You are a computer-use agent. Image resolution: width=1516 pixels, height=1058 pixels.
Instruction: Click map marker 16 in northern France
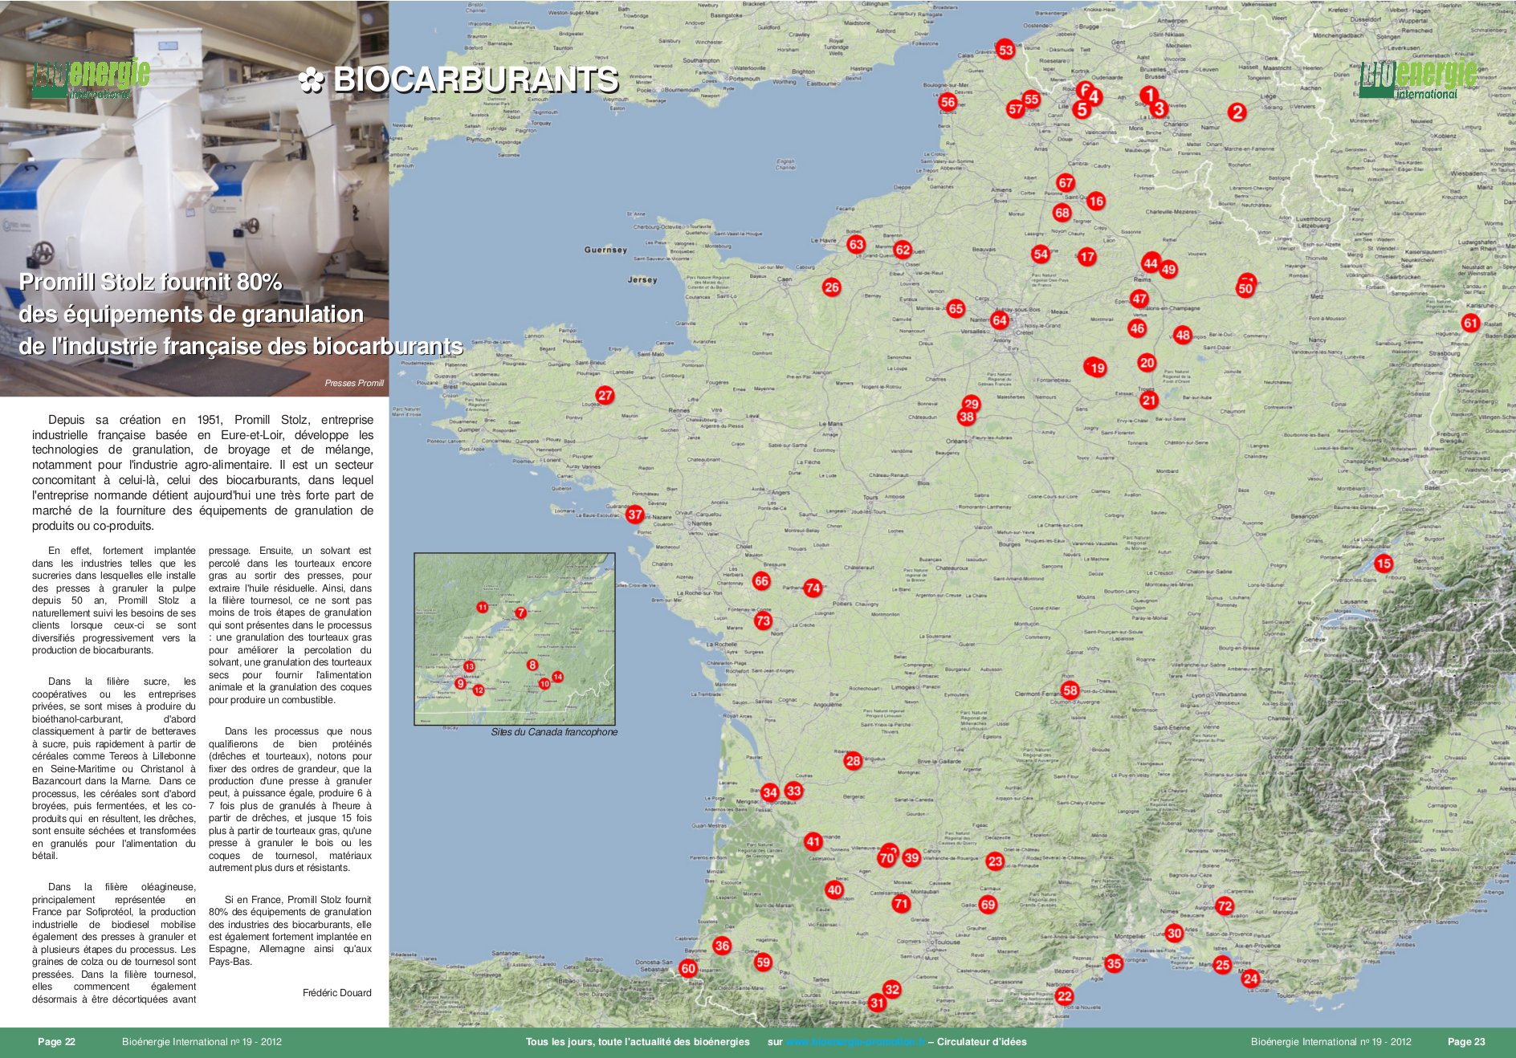click(x=1096, y=201)
